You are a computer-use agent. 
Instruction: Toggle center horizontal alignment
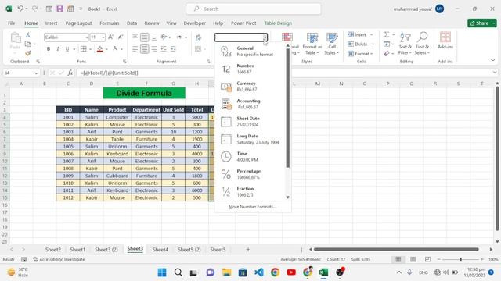click(x=144, y=48)
